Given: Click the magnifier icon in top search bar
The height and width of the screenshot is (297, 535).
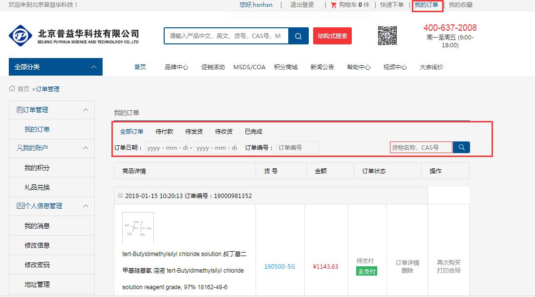Looking at the screenshot, I should pyautogui.click(x=298, y=36).
